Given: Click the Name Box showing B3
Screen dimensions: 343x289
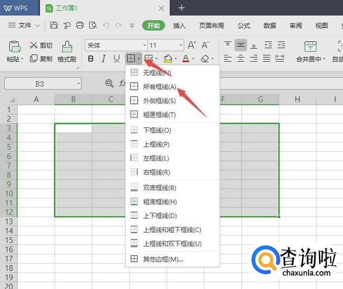Looking at the screenshot, I should point(43,84).
